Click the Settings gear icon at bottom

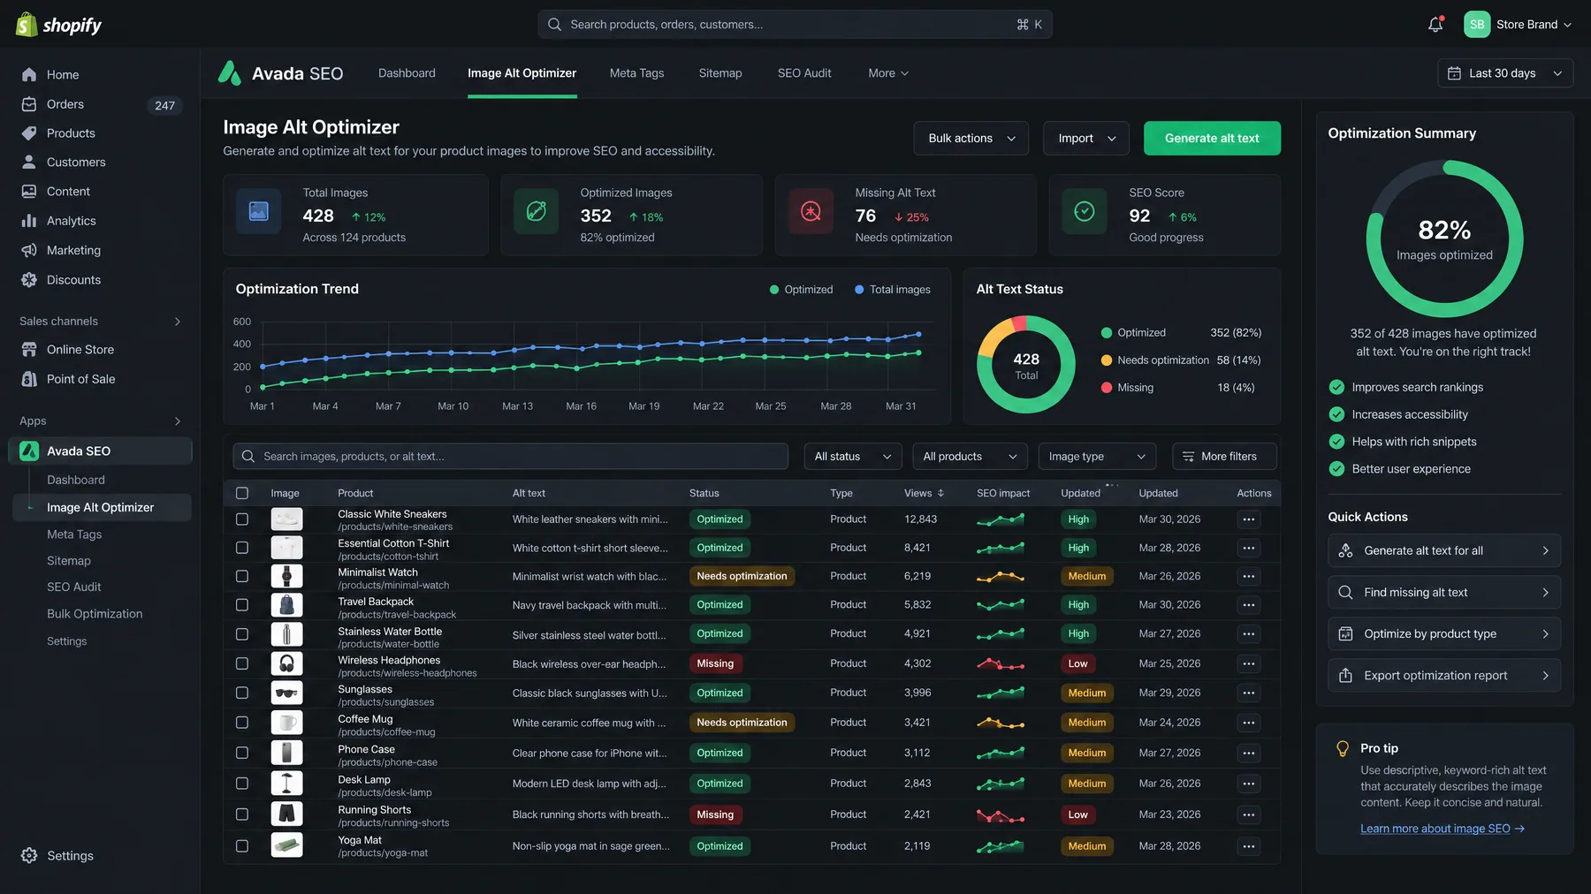click(x=29, y=855)
